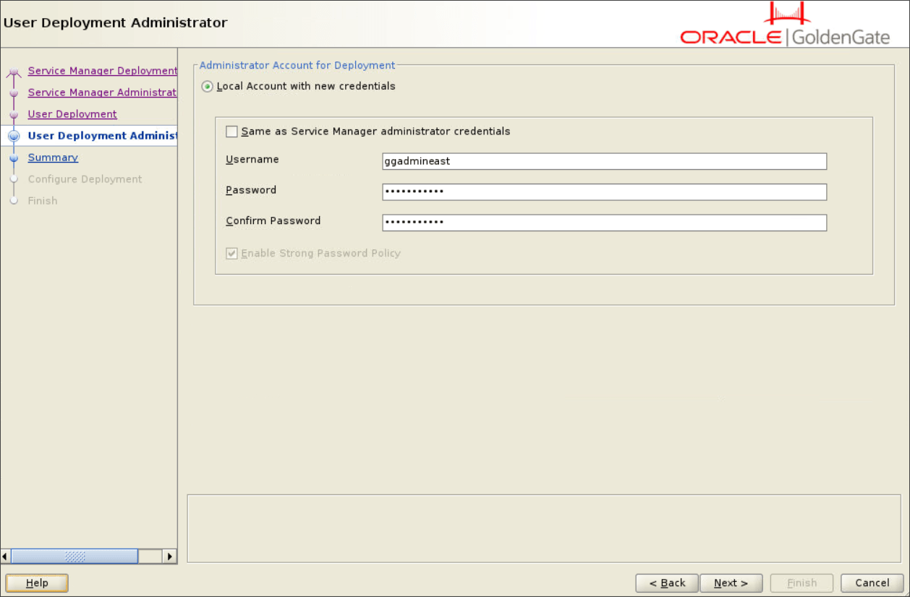
Task: Check Same as Service Manager administrator credentials
Action: (x=232, y=132)
